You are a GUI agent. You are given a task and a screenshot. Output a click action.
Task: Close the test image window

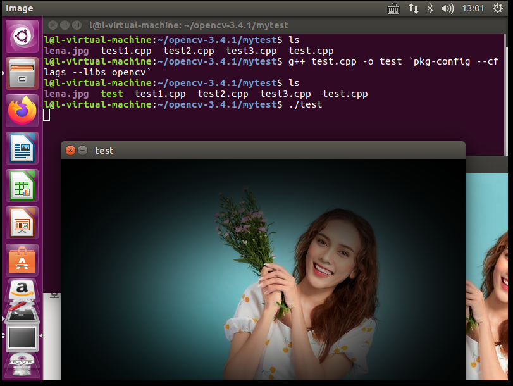click(70, 150)
